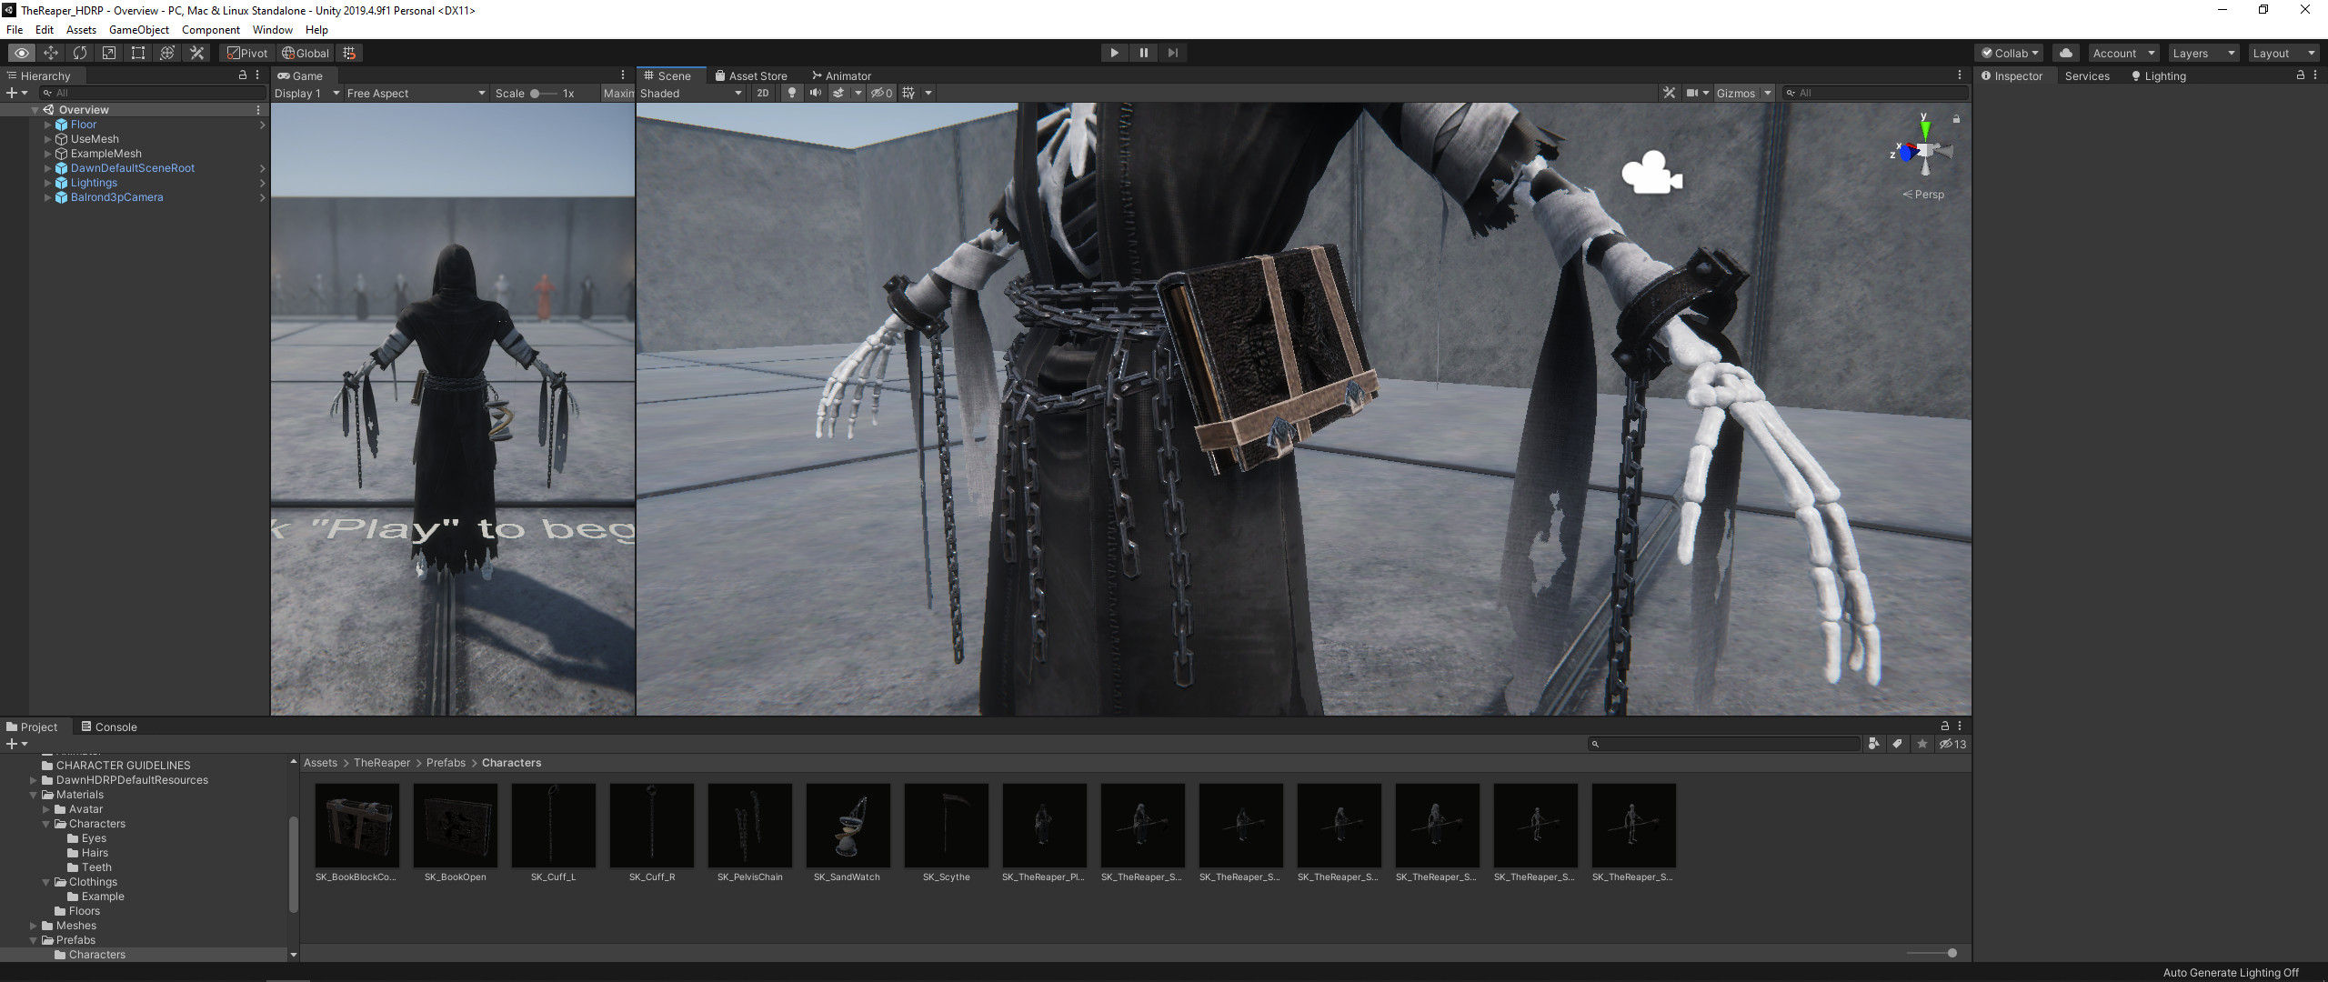Image resolution: width=2328 pixels, height=982 pixels.
Task: Lock the Hierarchy panel
Action: click(x=242, y=75)
